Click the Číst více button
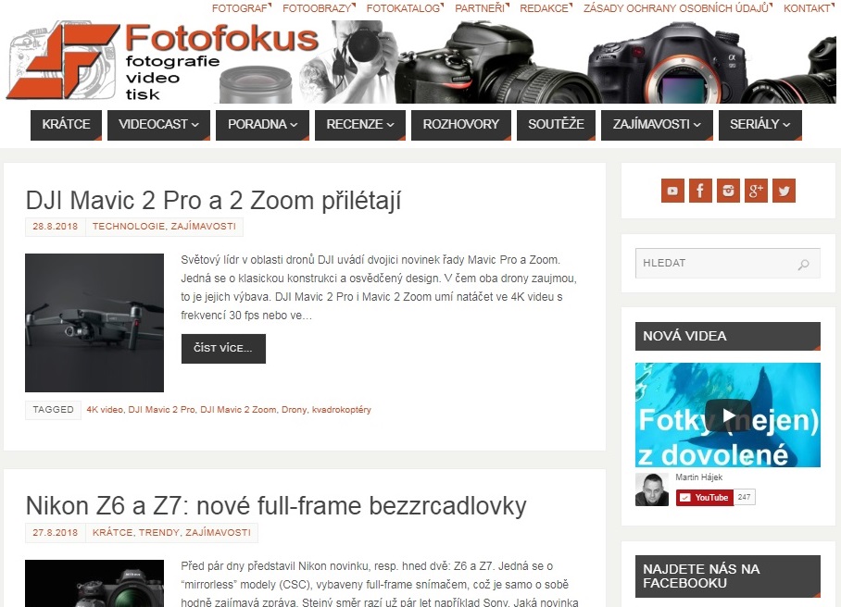The height and width of the screenshot is (607, 841). [223, 349]
